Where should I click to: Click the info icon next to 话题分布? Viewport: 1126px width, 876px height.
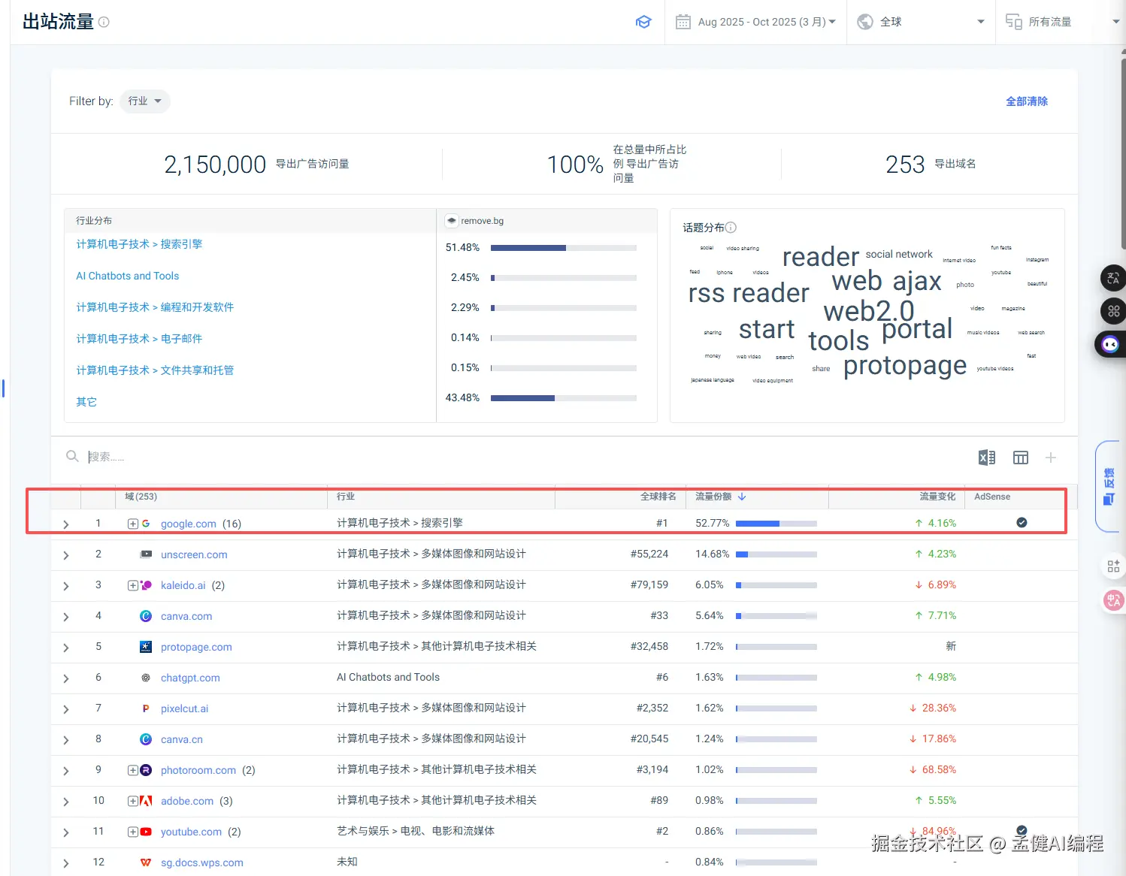point(731,228)
